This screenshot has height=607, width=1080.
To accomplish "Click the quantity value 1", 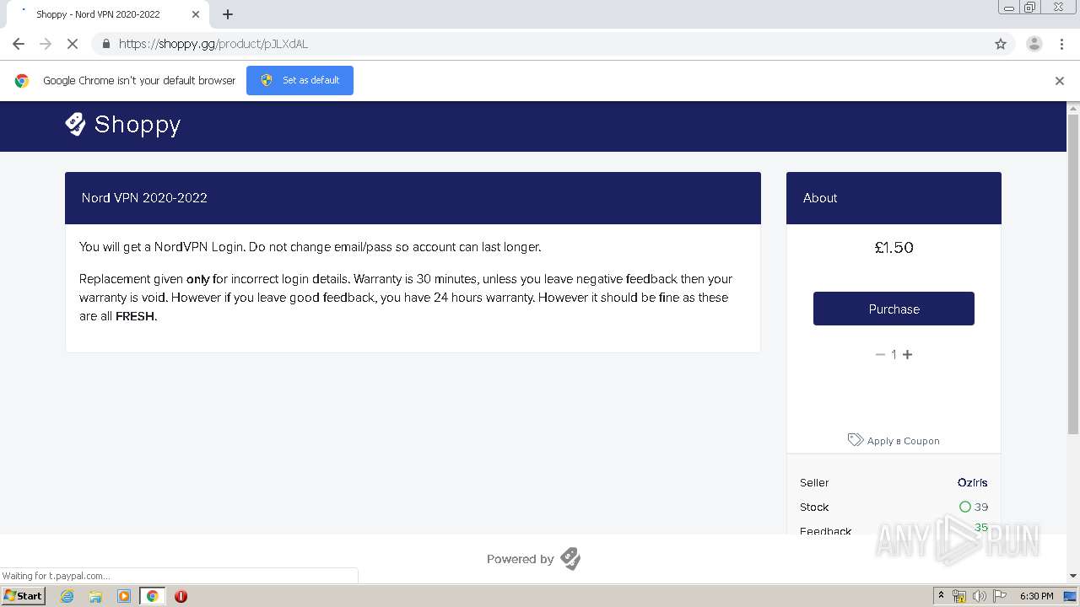I will (x=894, y=355).
